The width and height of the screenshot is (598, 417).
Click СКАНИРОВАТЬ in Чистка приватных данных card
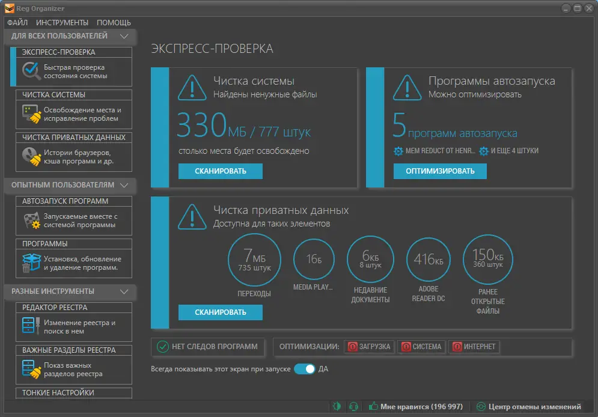tap(221, 312)
